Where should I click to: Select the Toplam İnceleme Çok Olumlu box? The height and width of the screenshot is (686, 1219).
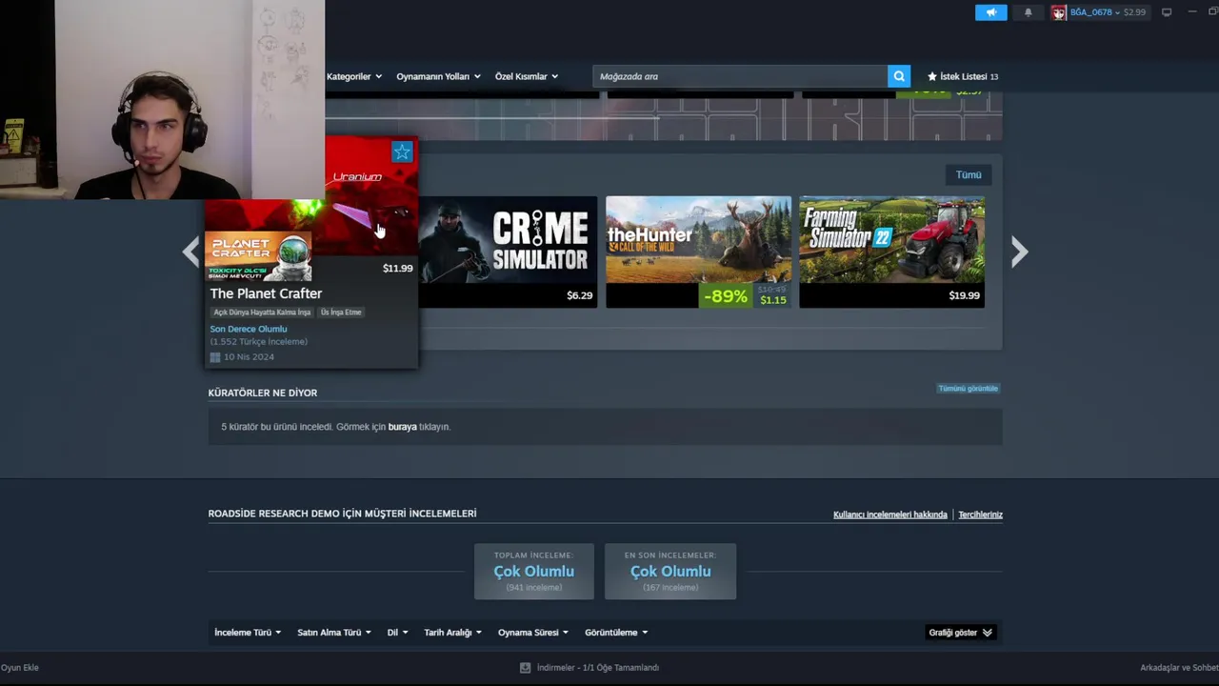click(533, 571)
